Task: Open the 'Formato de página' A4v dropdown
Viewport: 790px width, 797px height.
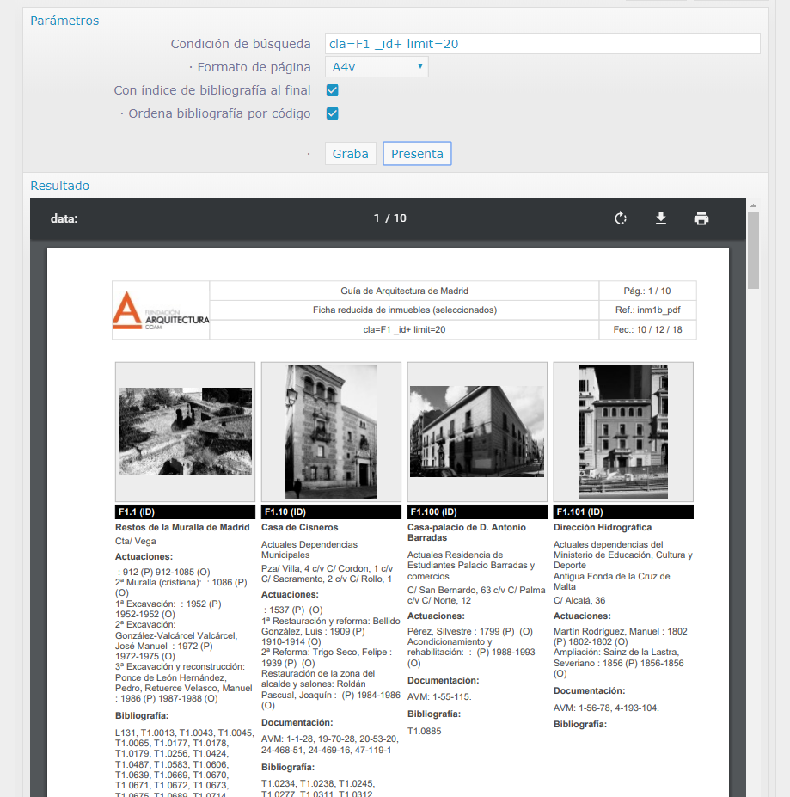Action: (x=377, y=67)
